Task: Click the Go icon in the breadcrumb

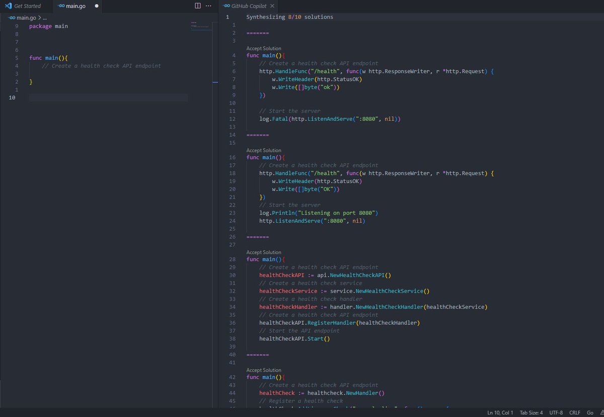Action: [12, 18]
